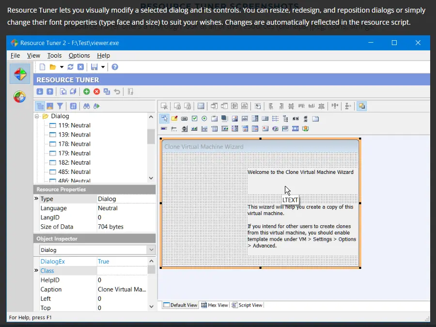Select the IP address control in palette
The image size is (436, 327).
point(285,129)
